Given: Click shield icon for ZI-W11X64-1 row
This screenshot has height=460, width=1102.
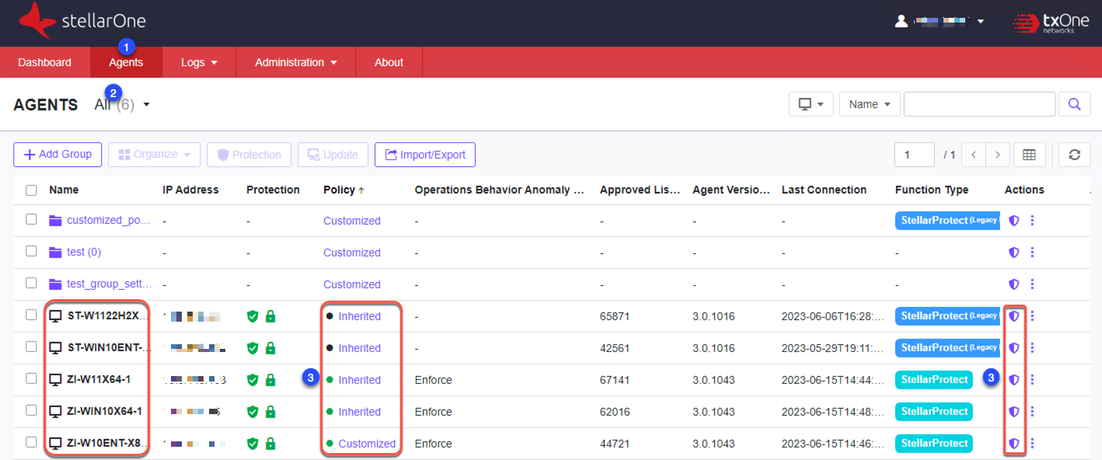Looking at the screenshot, I should 1013,380.
